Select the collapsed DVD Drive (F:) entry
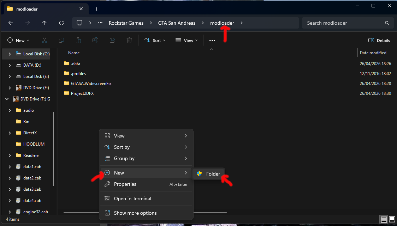The width and height of the screenshot is (397, 226). [32, 88]
